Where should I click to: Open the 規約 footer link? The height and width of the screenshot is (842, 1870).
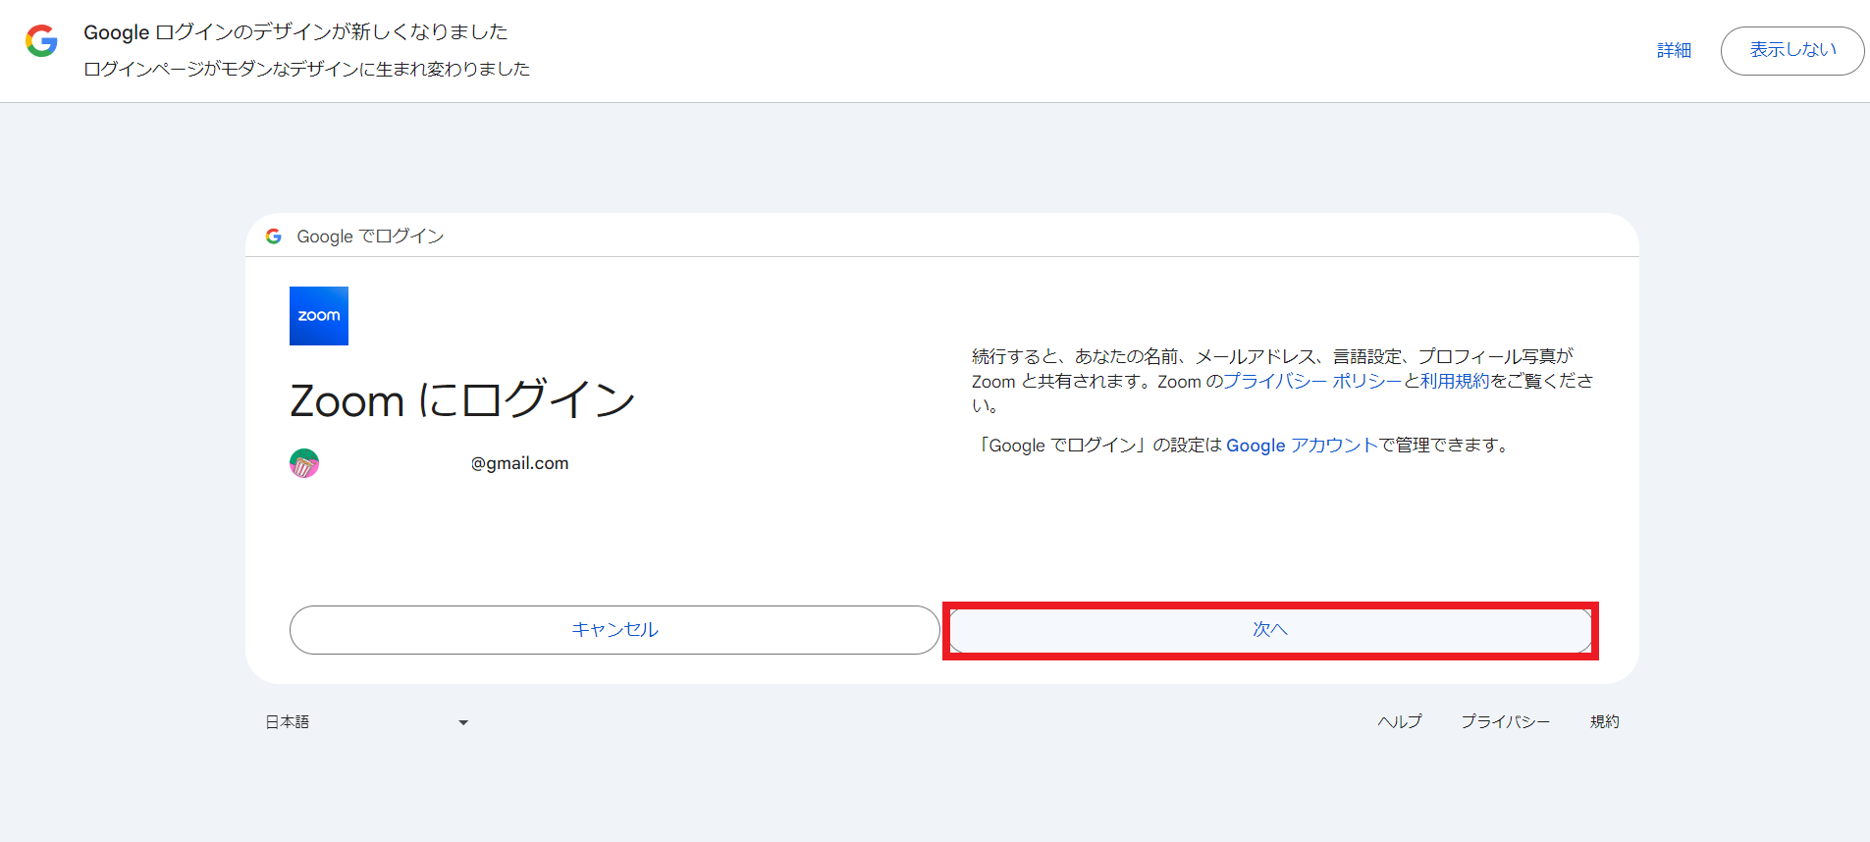pyautogui.click(x=1604, y=722)
